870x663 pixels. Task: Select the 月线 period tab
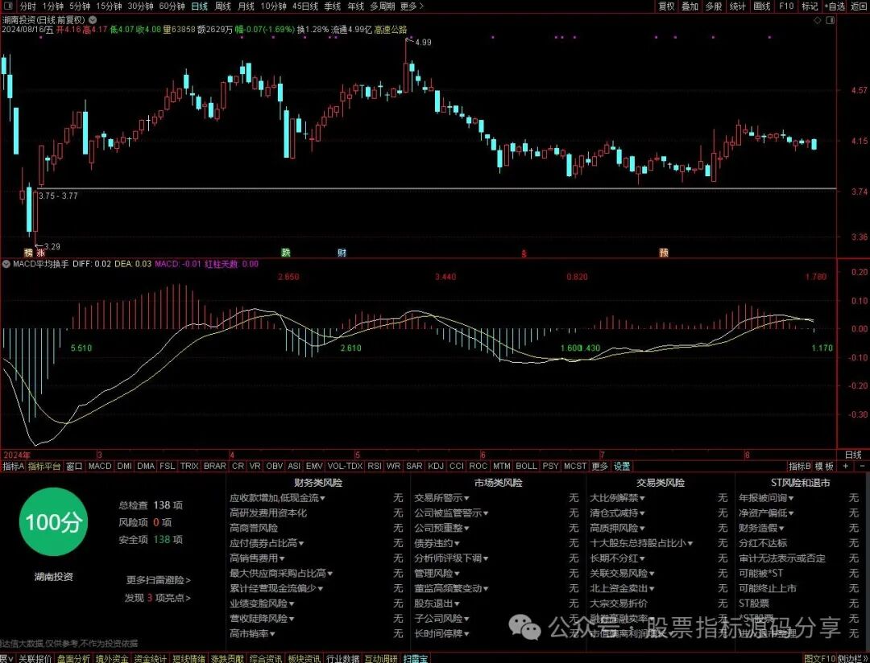[x=246, y=6]
